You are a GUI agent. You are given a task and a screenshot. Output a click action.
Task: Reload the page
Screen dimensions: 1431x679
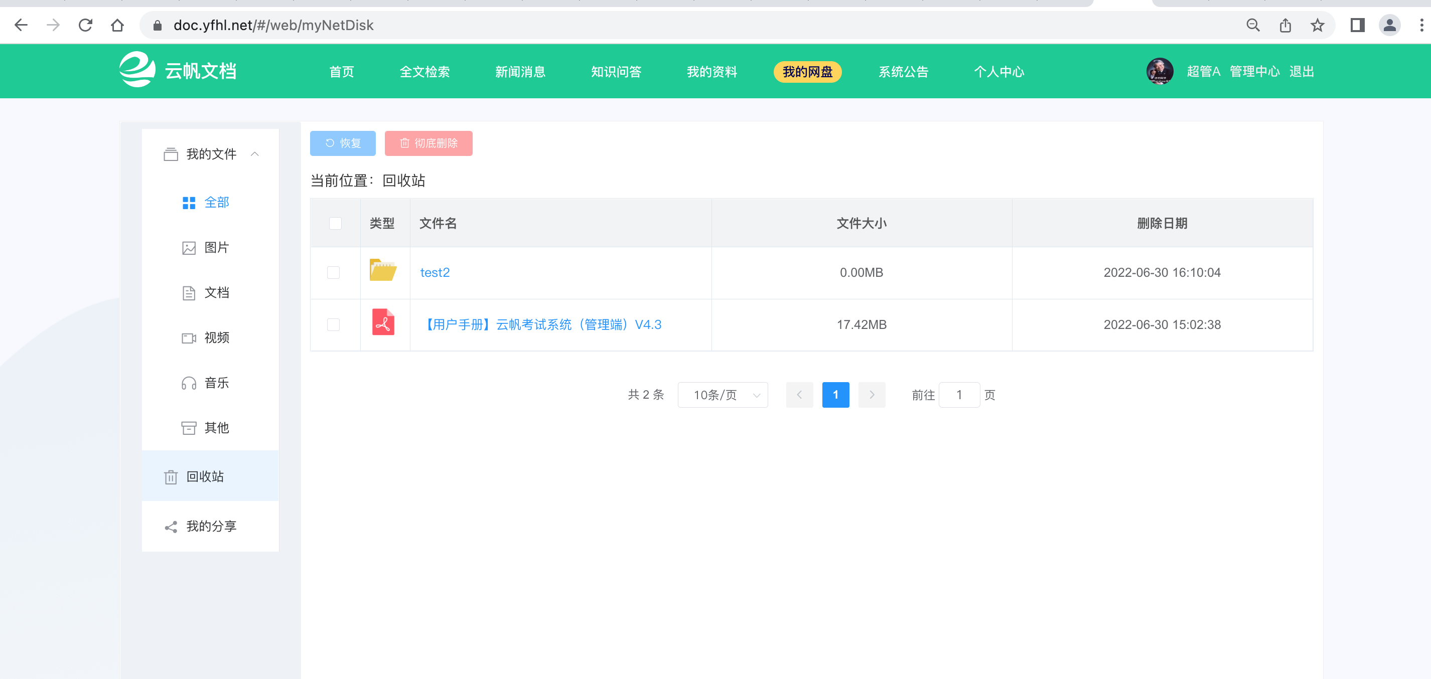point(85,25)
